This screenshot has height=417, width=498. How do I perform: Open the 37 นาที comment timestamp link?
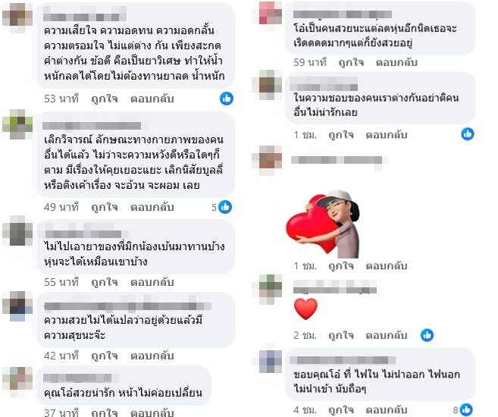(x=61, y=412)
